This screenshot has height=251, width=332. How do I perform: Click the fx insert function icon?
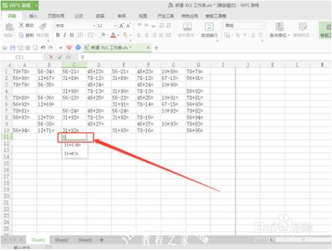coord(68,57)
